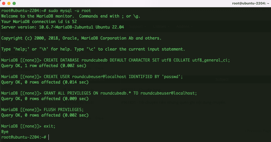Close the terminal window with red button

click(x=3, y=3)
